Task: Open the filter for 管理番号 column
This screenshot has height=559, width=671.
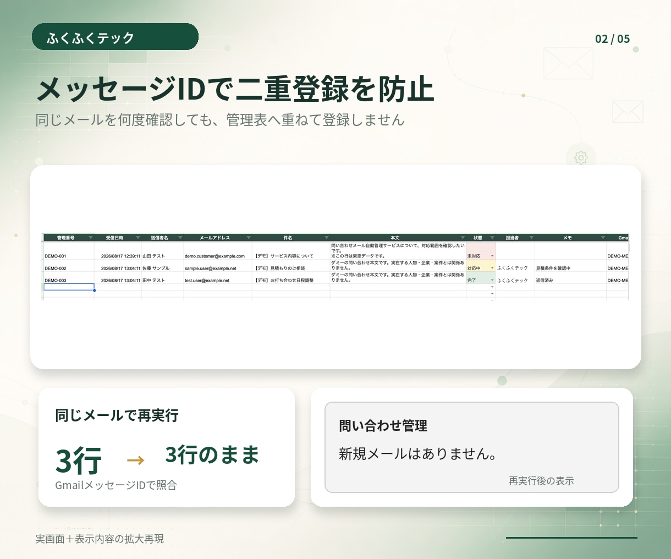Action: (x=90, y=238)
